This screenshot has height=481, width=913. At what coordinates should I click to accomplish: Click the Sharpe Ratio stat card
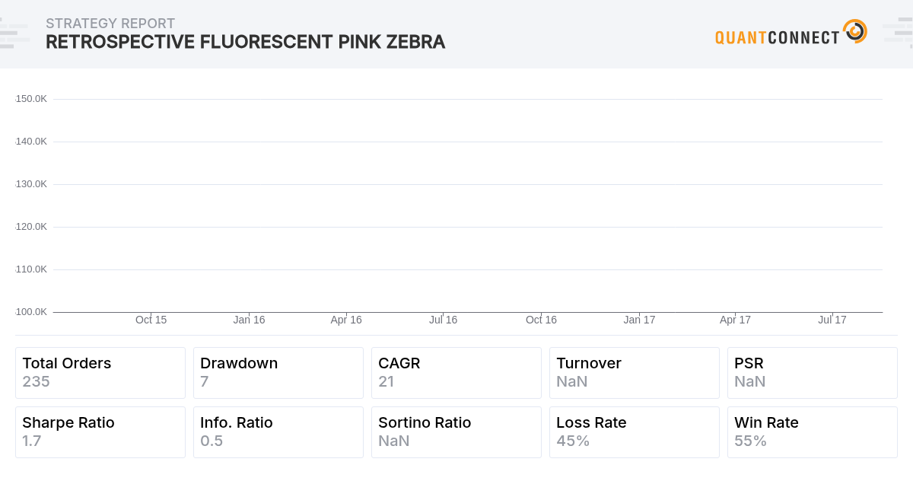[100, 432]
